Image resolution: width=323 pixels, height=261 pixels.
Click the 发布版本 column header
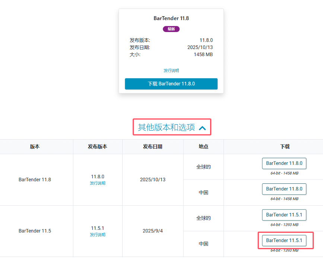coord(98,147)
